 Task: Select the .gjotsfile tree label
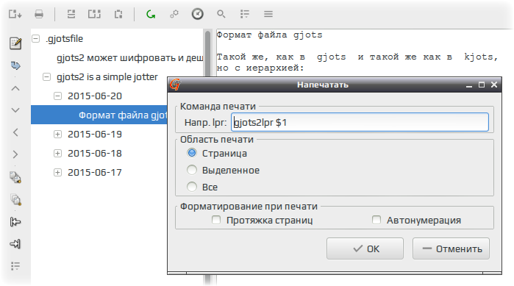tap(64, 39)
